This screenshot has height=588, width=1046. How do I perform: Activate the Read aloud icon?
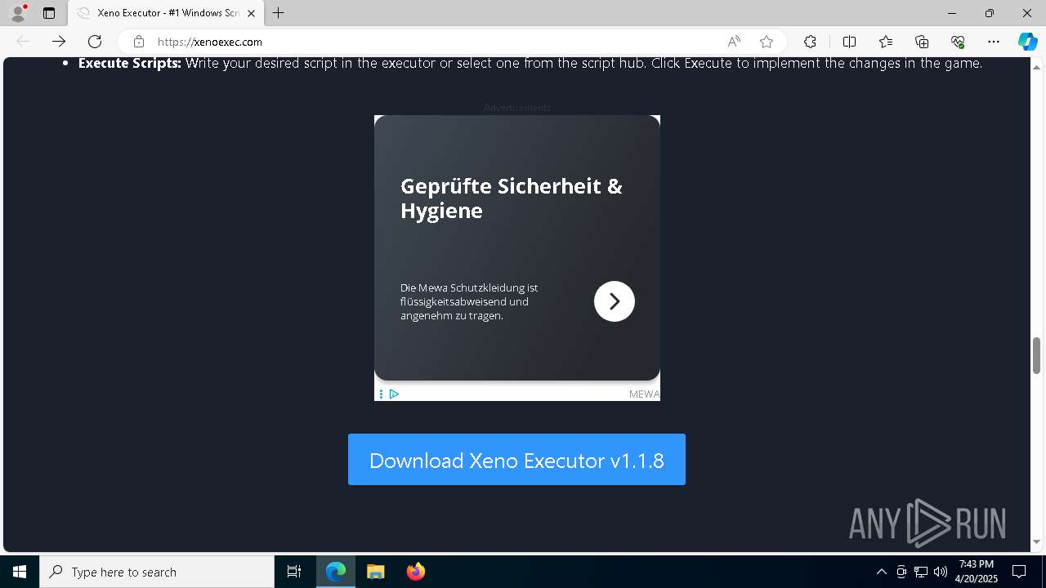[x=734, y=42]
